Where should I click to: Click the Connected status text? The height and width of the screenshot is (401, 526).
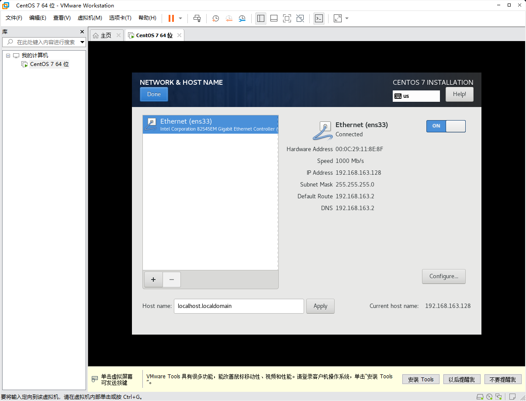click(x=349, y=135)
